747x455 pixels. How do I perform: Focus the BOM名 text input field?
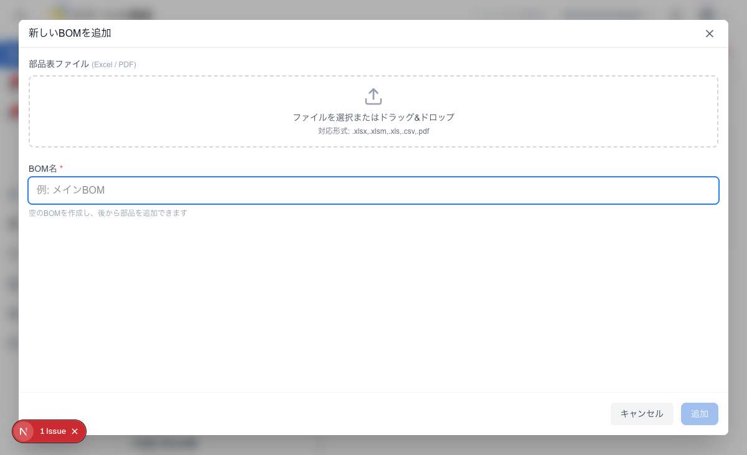(x=374, y=190)
